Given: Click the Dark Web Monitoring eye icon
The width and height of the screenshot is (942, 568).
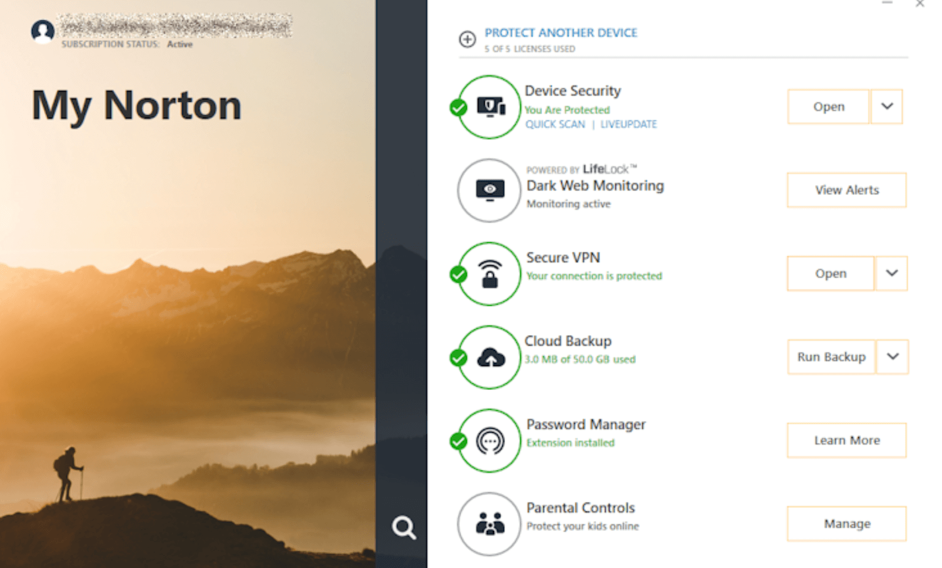Looking at the screenshot, I should 489,190.
